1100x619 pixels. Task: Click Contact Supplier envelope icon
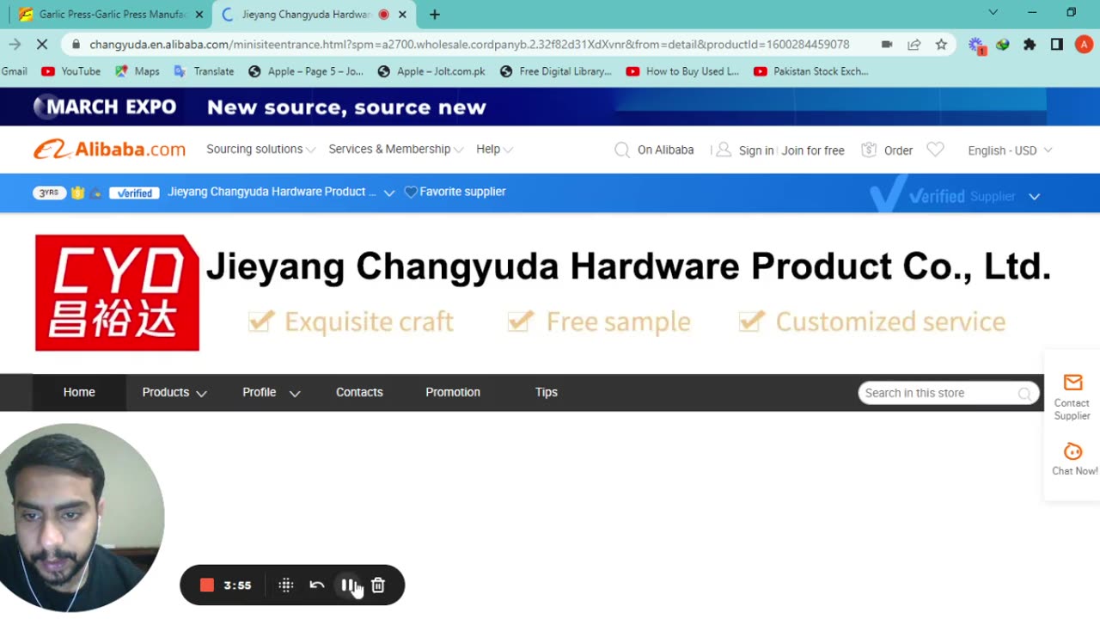pos(1072,383)
